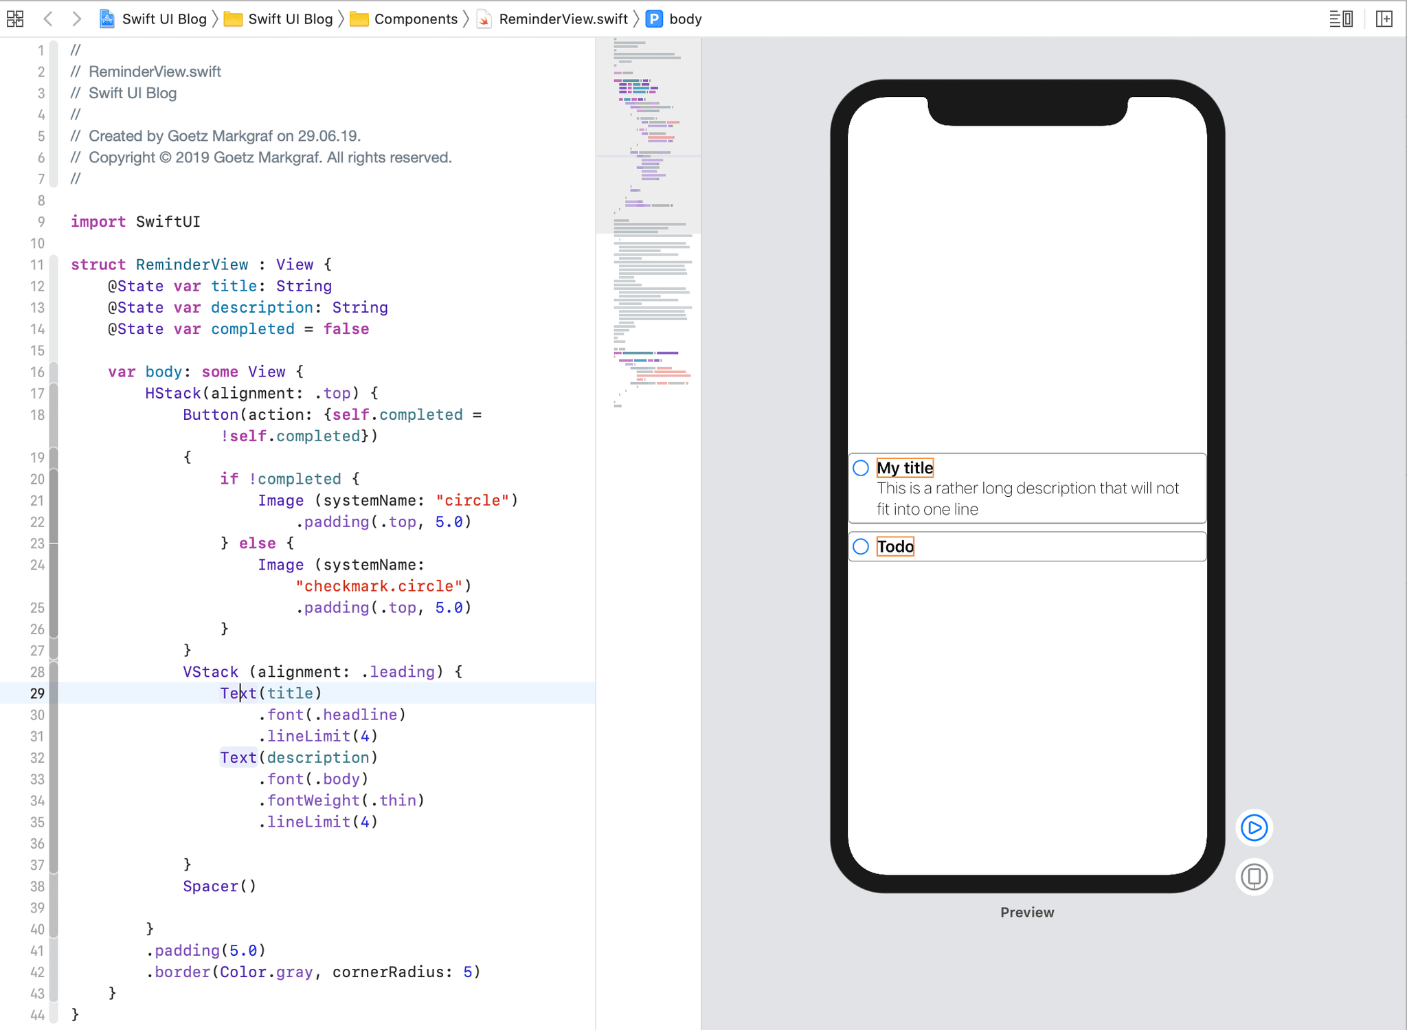Open the Swift UI Blog project breadcrumb
The image size is (1407, 1030).
(163, 19)
